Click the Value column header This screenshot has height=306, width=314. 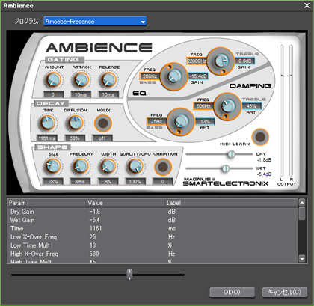coord(126,203)
